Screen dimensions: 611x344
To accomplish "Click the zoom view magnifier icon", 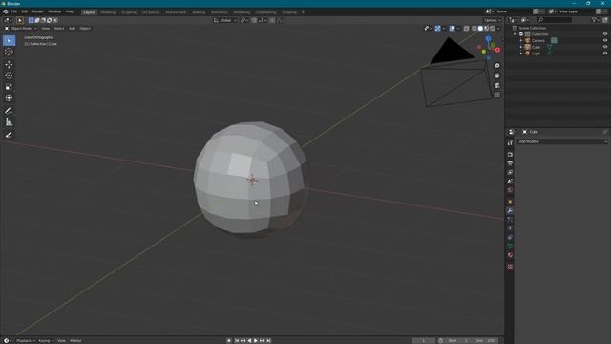I will (496, 66).
